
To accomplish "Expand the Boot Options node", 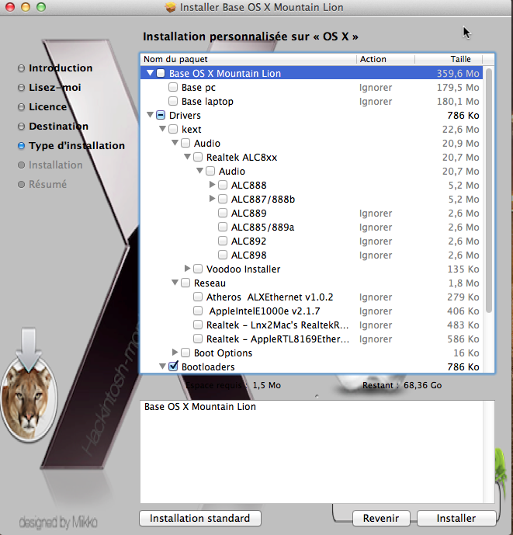I will [175, 353].
